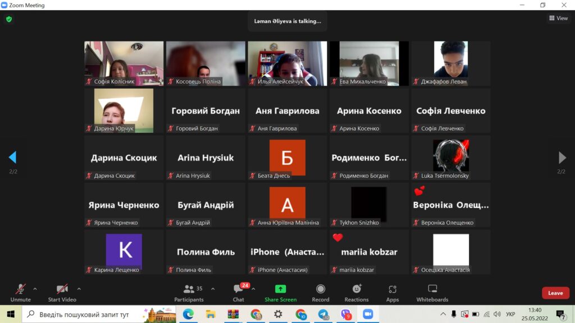Open Whiteboards from the toolbar
The image size is (575, 323).
[x=432, y=292]
